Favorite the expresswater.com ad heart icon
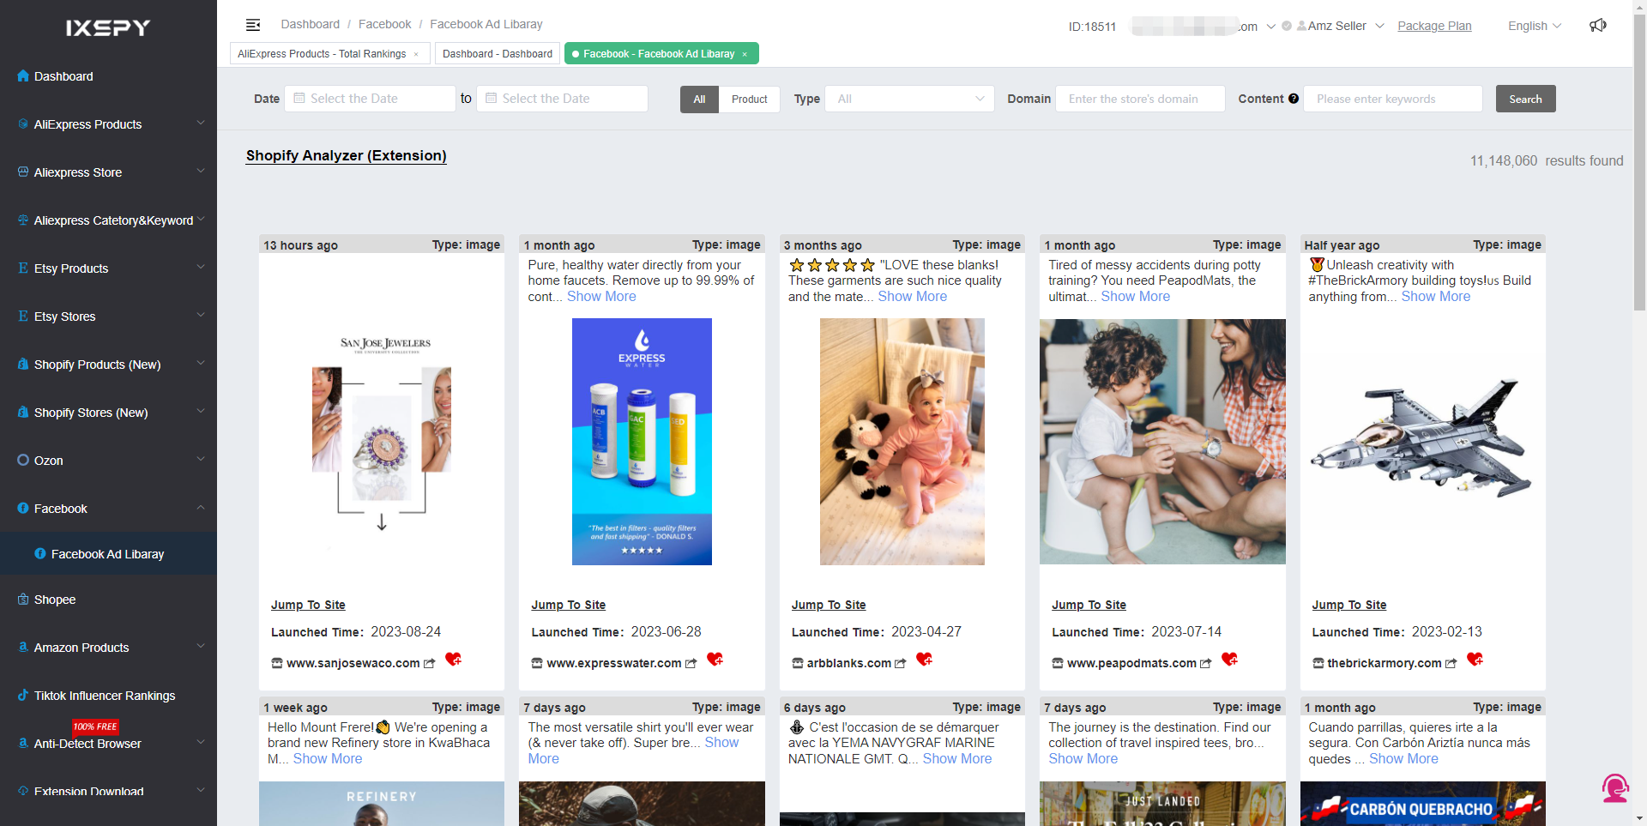The width and height of the screenshot is (1647, 826). tap(715, 660)
